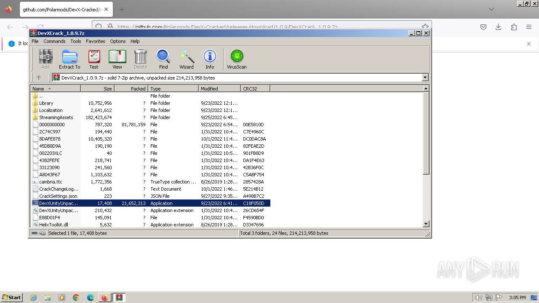Open Firefox list all tabs dropdown
The width and height of the screenshot is (539, 303).
click(x=491, y=9)
